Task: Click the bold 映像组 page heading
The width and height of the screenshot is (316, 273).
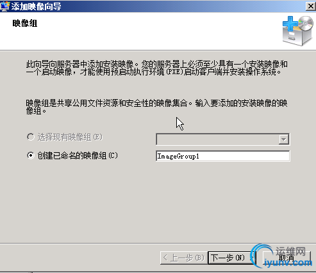Action: [25, 23]
